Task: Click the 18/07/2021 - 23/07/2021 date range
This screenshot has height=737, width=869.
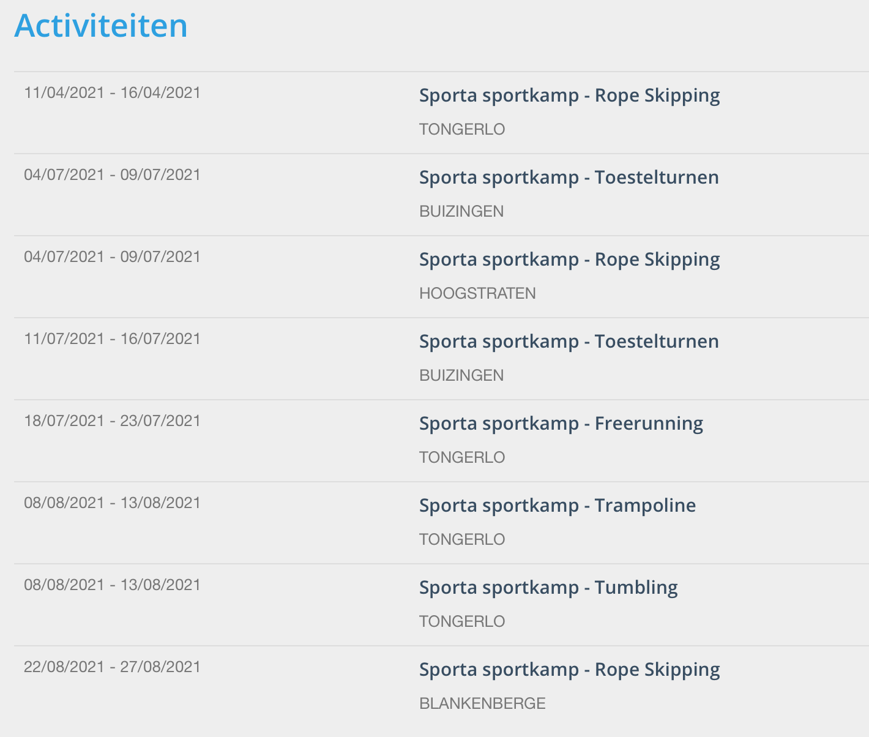Action: [x=113, y=421]
